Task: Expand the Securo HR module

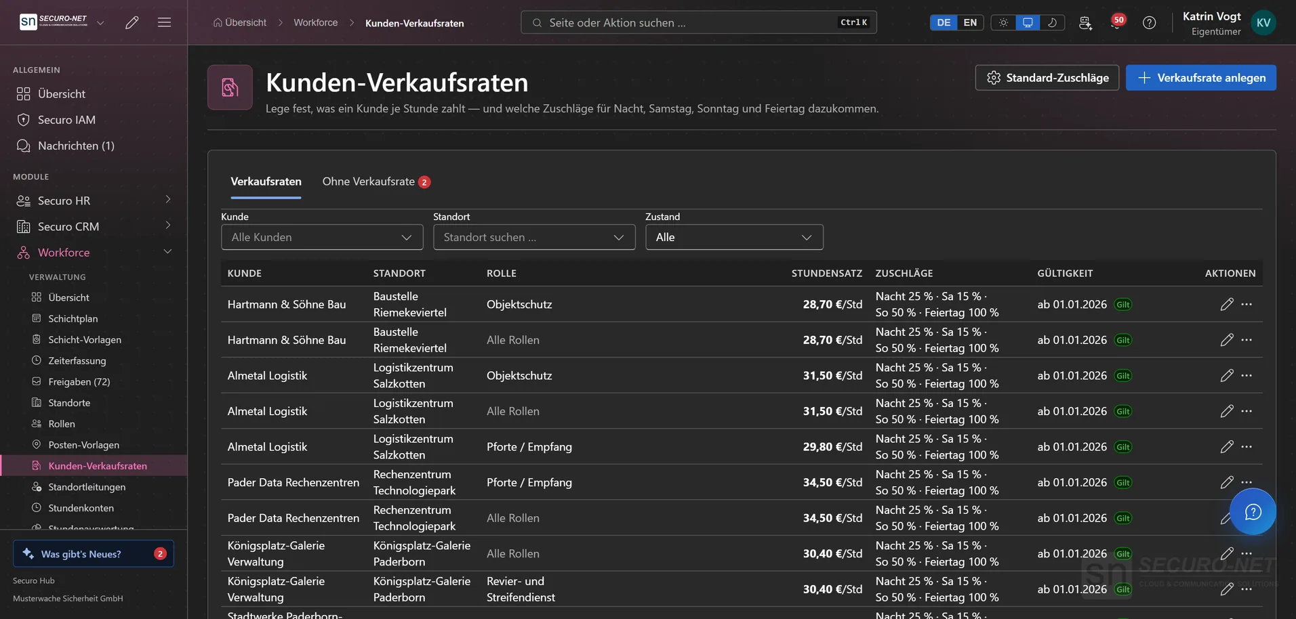Action: pos(94,200)
